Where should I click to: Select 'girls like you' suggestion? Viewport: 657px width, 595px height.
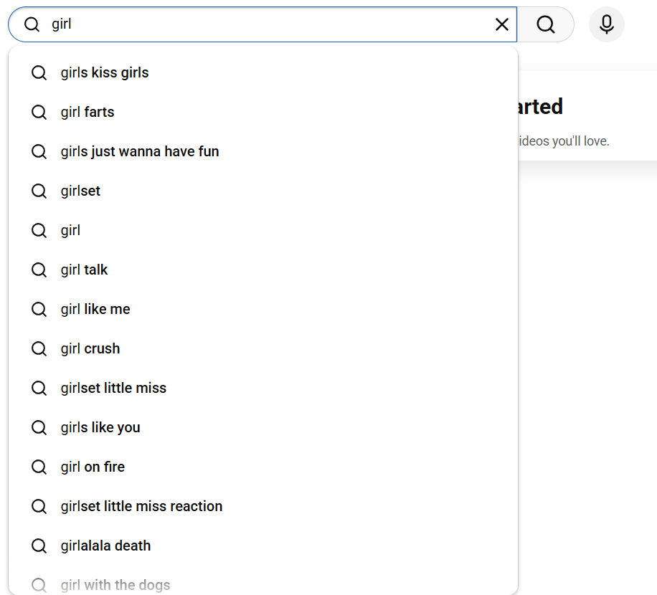pyautogui.click(x=100, y=428)
